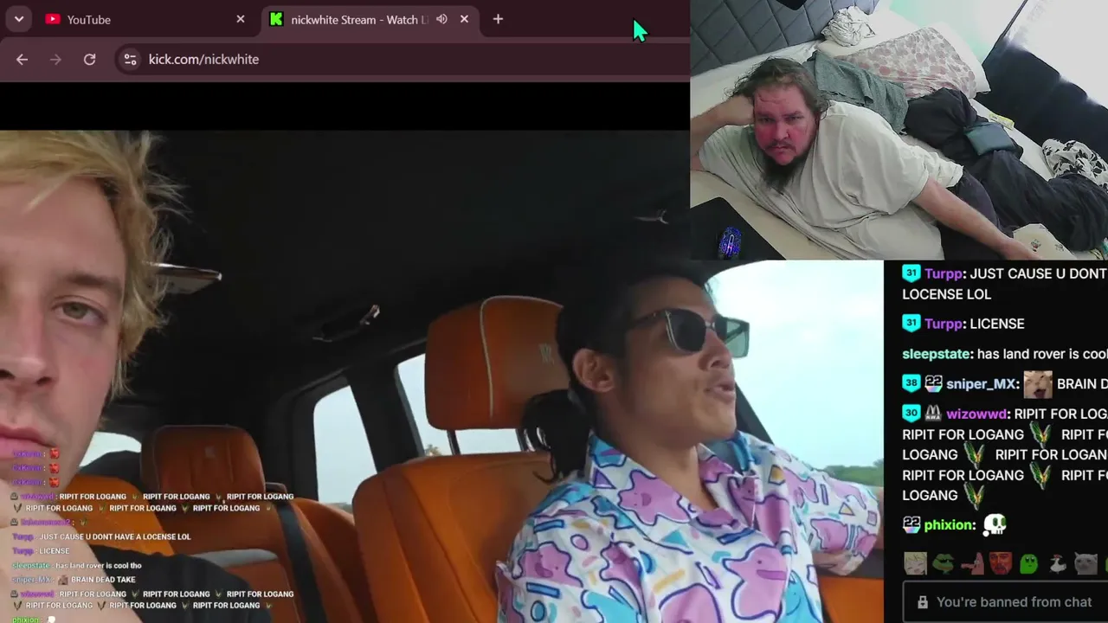Open the tab search dropdown chevron
The image size is (1108, 623).
coord(19,19)
